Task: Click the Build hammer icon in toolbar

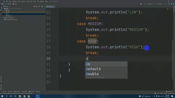Action: tap(145, 4)
